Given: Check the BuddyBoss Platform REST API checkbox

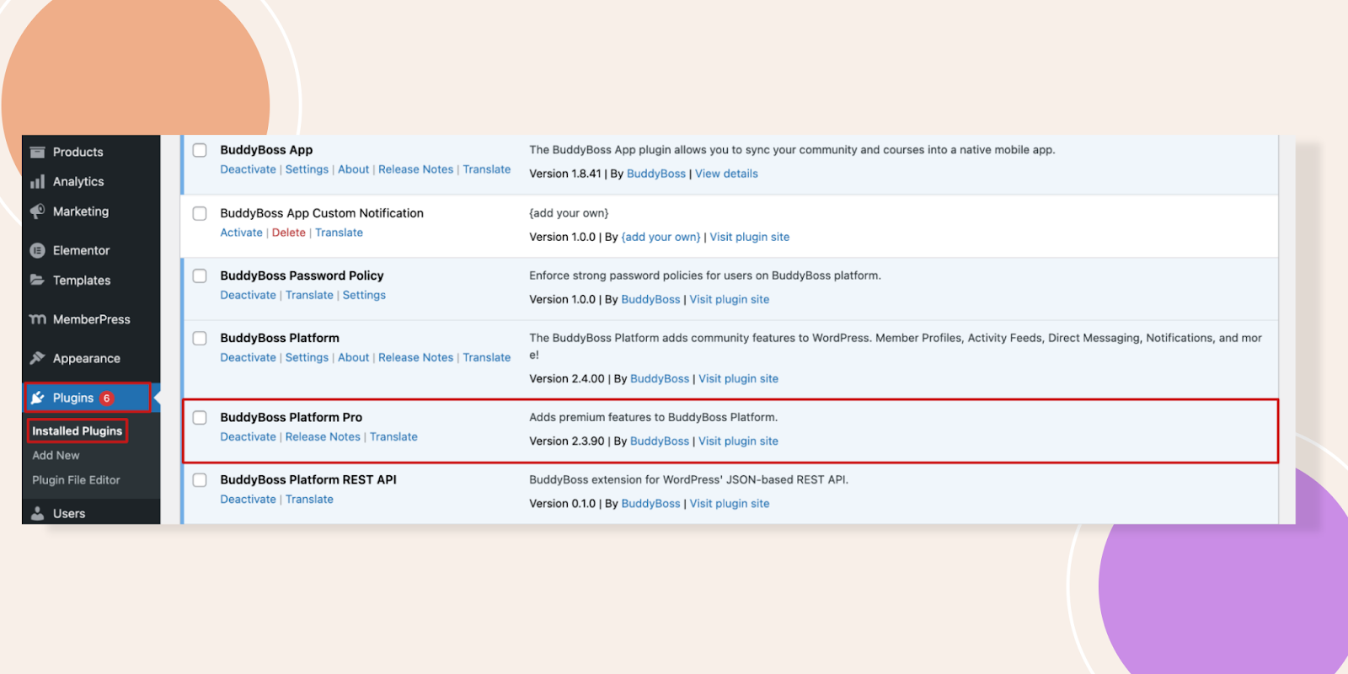Looking at the screenshot, I should pos(200,479).
